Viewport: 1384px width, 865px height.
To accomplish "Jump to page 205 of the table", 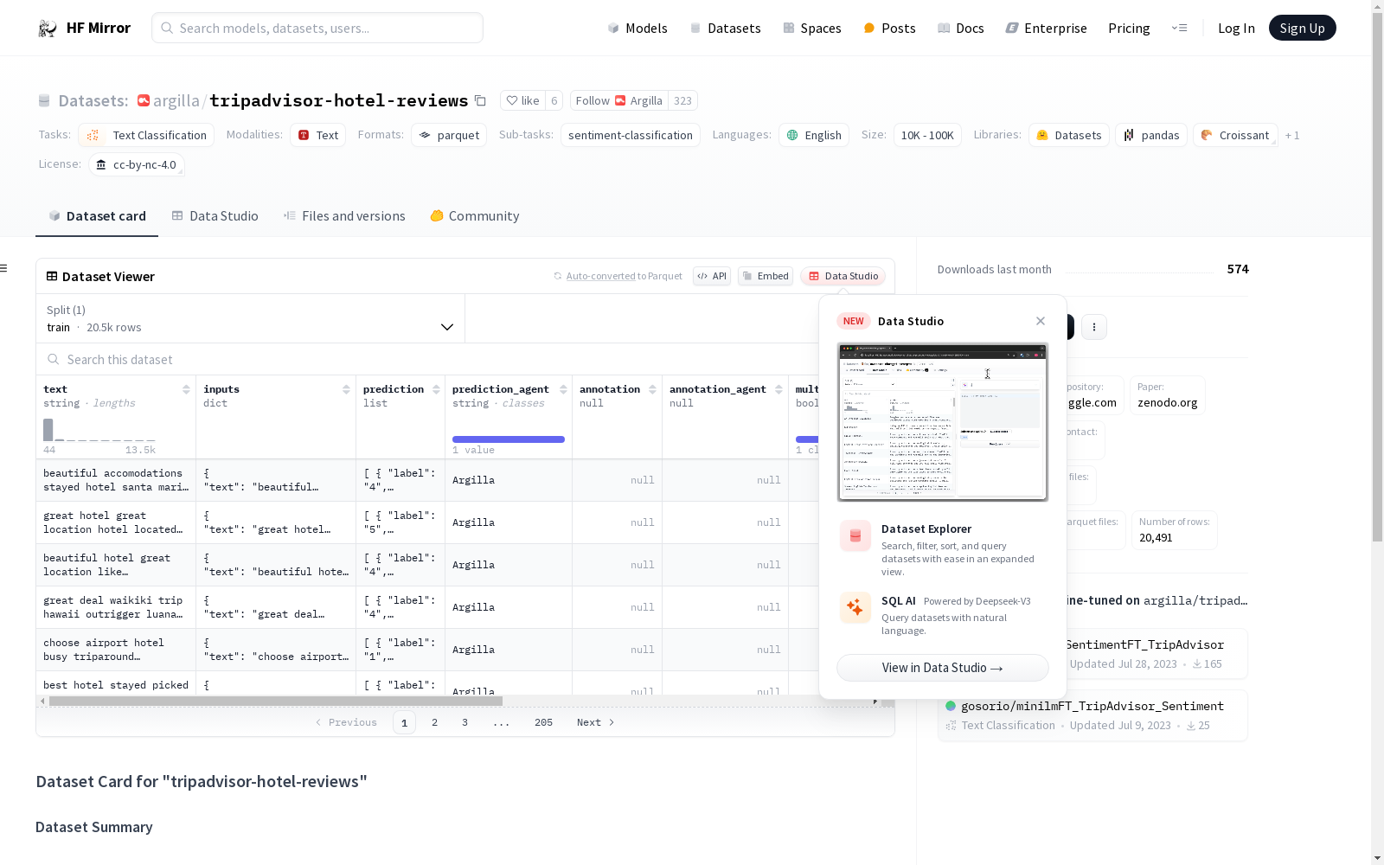I will [543, 722].
